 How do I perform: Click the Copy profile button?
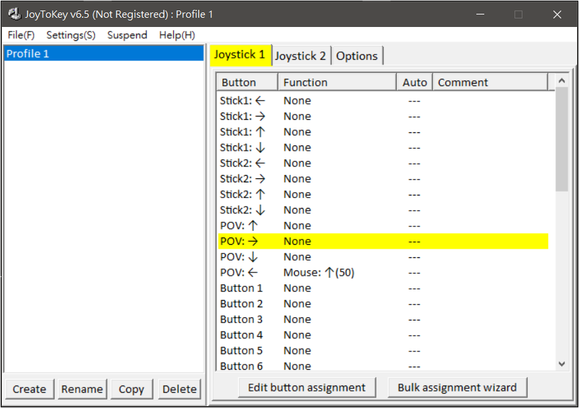(x=132, y=389)
